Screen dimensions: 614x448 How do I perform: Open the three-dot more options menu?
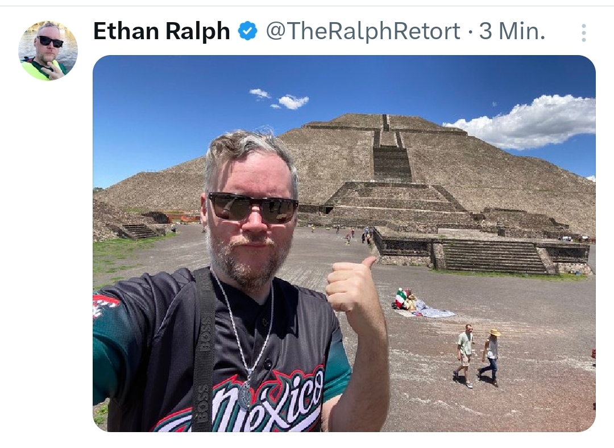(x=583, y=33)
